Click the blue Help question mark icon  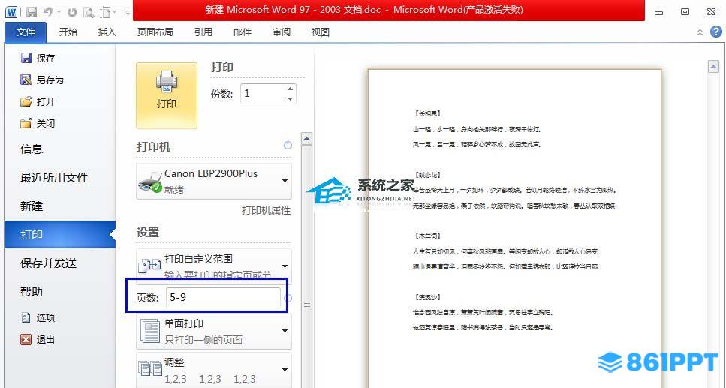[715, 32]
